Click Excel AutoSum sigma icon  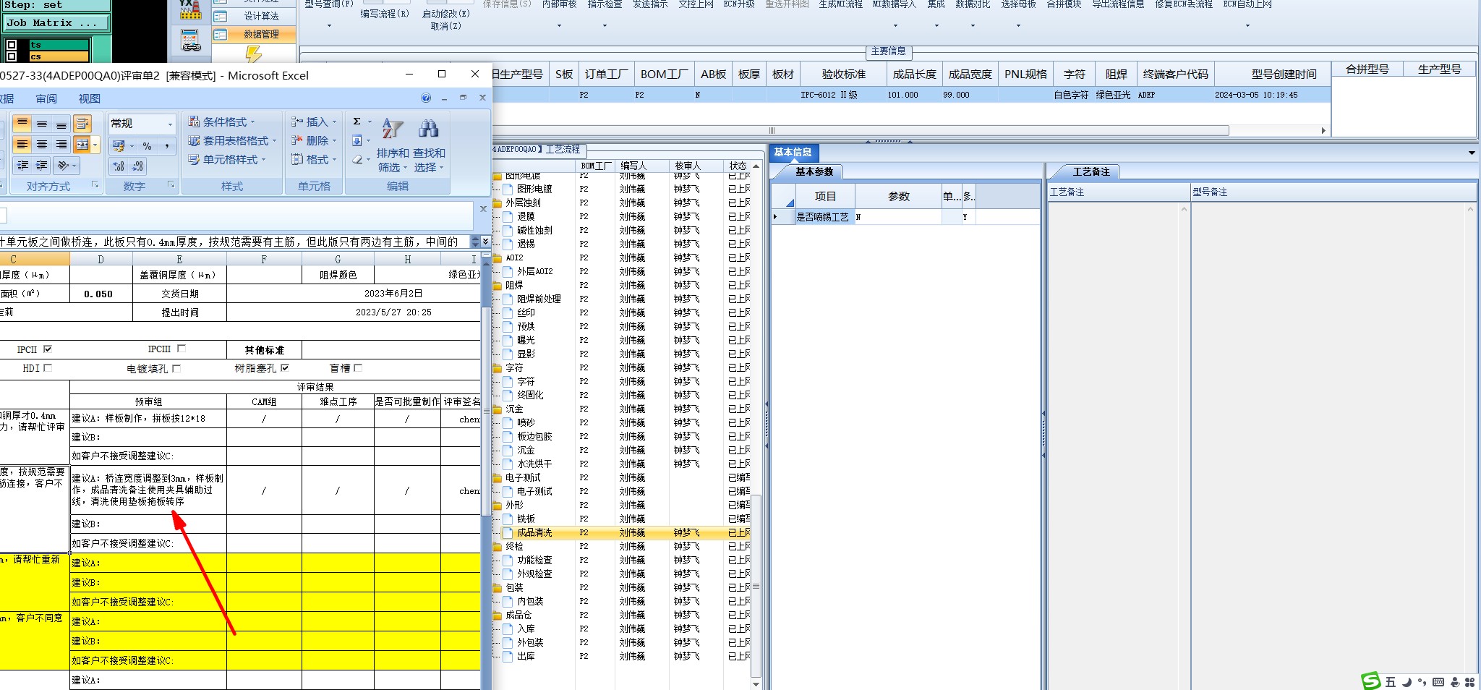357,122
